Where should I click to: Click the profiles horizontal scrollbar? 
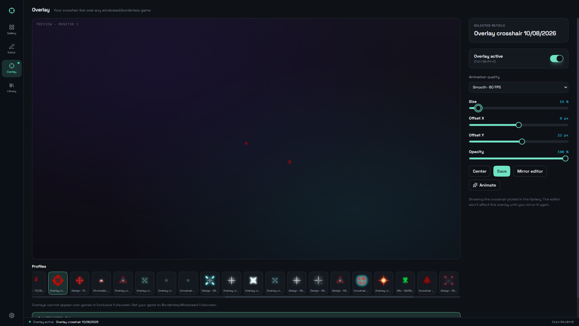pos(319,297)
